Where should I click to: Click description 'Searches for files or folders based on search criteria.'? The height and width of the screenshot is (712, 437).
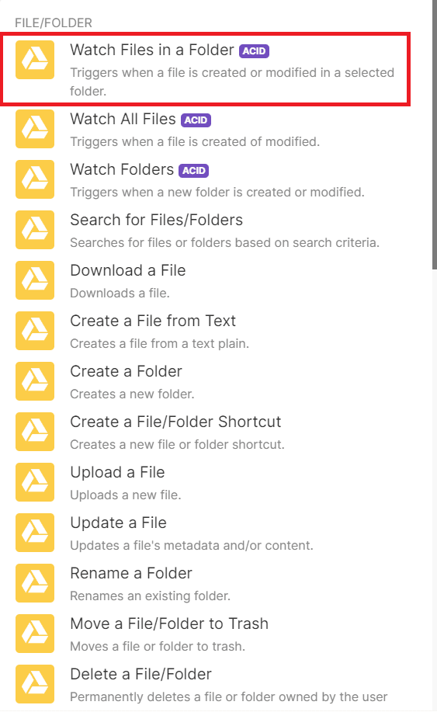pos(224,242)
